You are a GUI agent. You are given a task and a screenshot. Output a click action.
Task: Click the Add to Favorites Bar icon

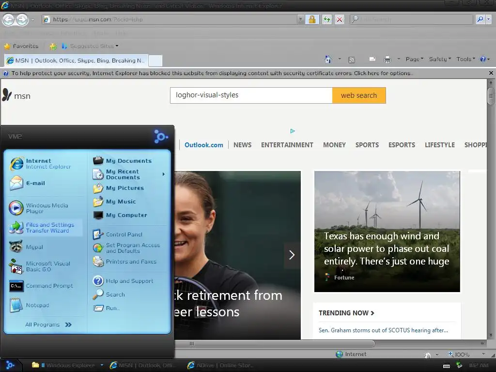click(53, 46)
